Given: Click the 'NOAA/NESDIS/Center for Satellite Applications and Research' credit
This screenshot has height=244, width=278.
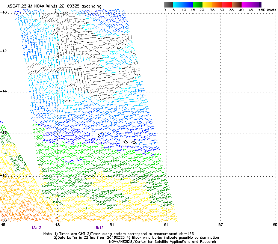Looking at the screenshot, I should pyautogui.click(x=162, y=242).
